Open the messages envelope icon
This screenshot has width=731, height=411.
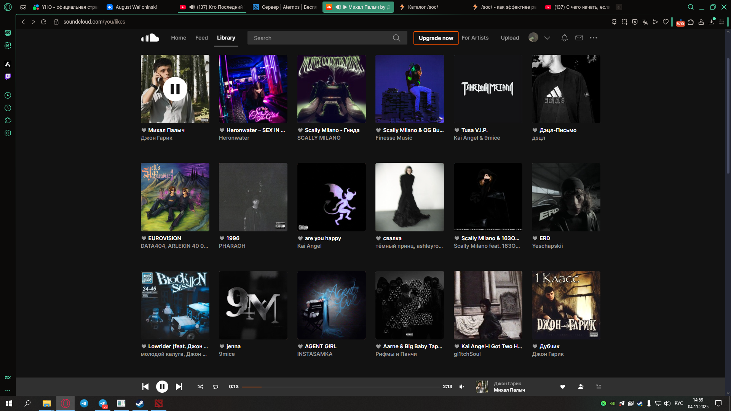coord(579,38)
